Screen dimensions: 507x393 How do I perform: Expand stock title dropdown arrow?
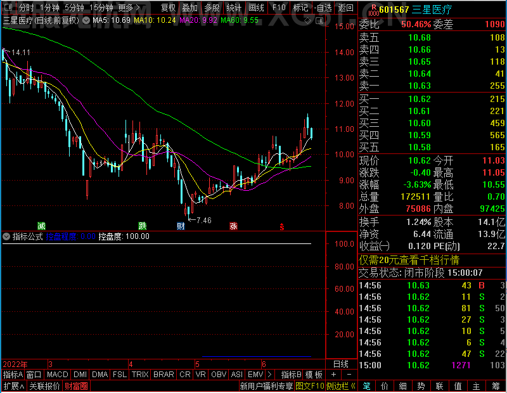pyautogui.click(x=86, y=21)
